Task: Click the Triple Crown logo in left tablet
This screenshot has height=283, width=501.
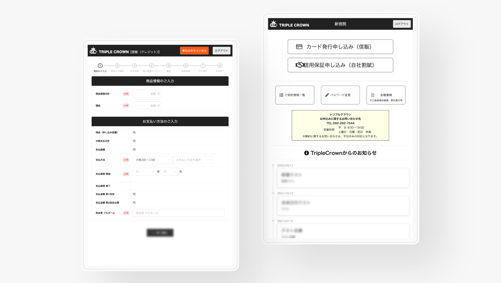Action: 93,51
